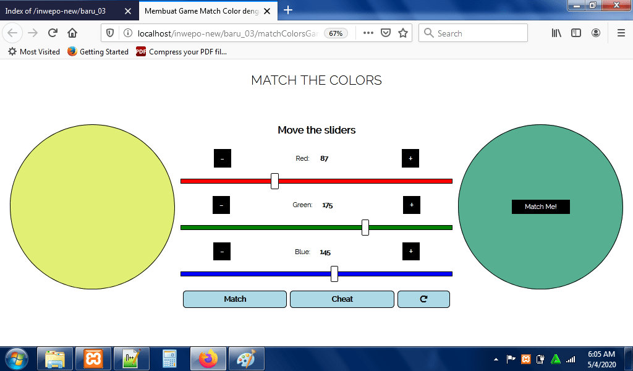Click the Match Me! label on the green circle

[540, 207]
